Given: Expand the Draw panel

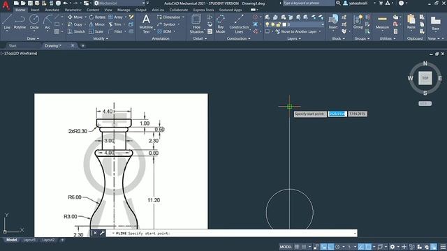Looking at the screenshot, I should point(33,38).
